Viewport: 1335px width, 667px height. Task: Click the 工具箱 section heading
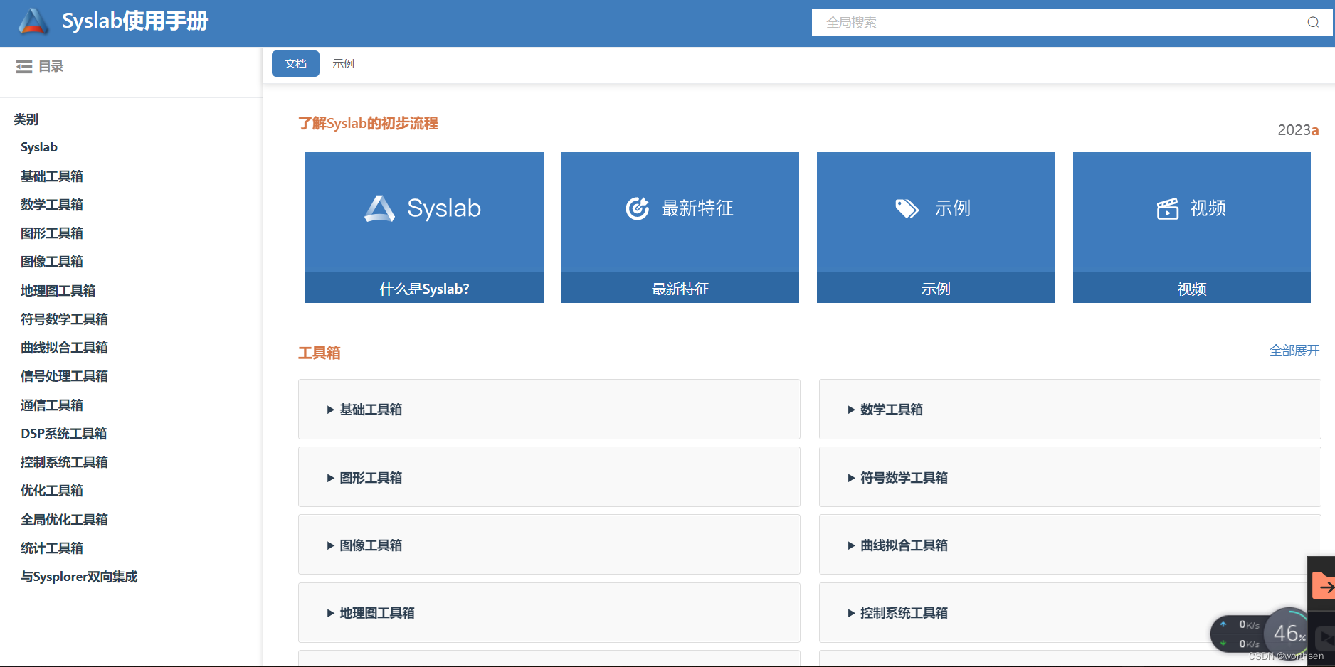tap(319, 353)
